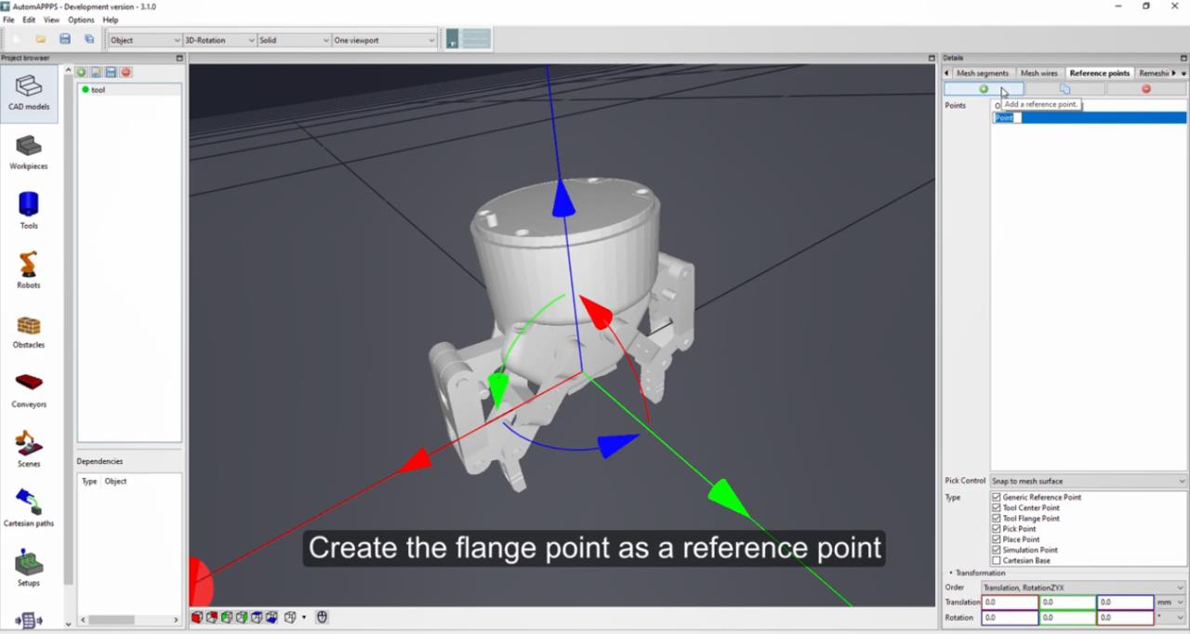Uncheck the Tool Flange Point checkbox
Image resolution: width=1190 pixels, height=634 pixels.
(x=997, y=519)
